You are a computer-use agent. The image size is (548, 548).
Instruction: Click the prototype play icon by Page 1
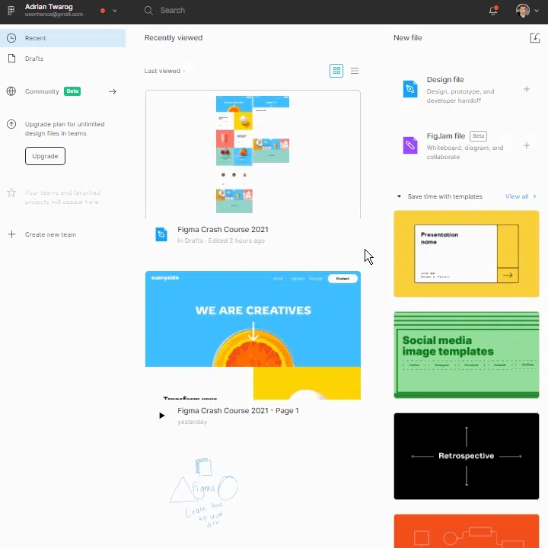162,416
